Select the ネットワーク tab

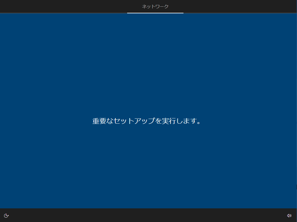(x=155, y=7)
